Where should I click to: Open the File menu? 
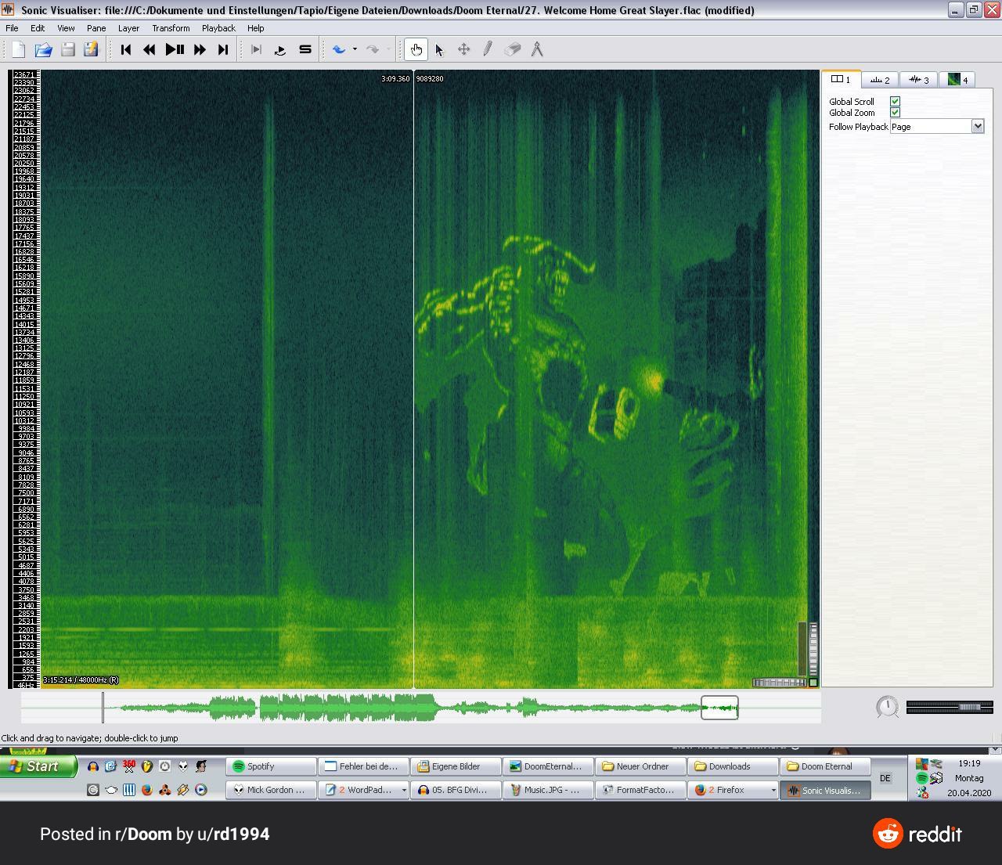(13, 28)
